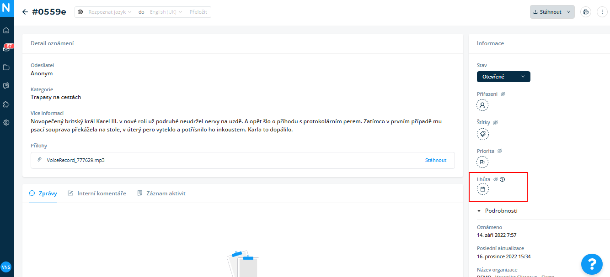
Task: Open the three-dot more options menu
Action: 602,12
